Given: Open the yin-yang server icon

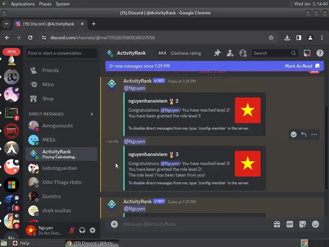Looking at the screenshot, I should [12, 167].
